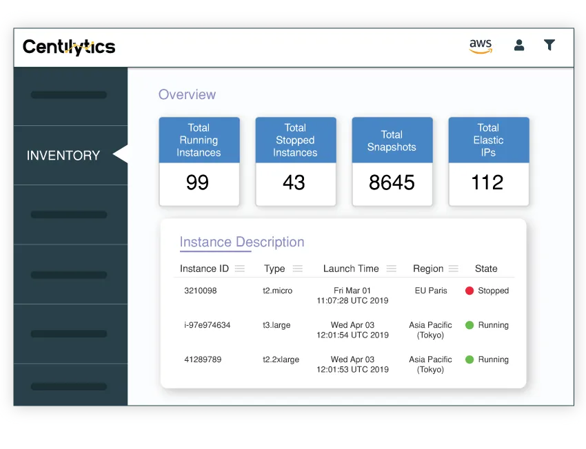
Task: Open Total Snapshots card
Action: coord(392,162)
